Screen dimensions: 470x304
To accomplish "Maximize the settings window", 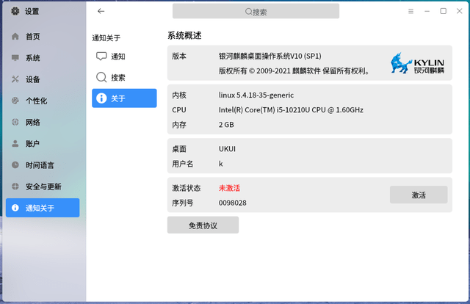I will (443, 11).
